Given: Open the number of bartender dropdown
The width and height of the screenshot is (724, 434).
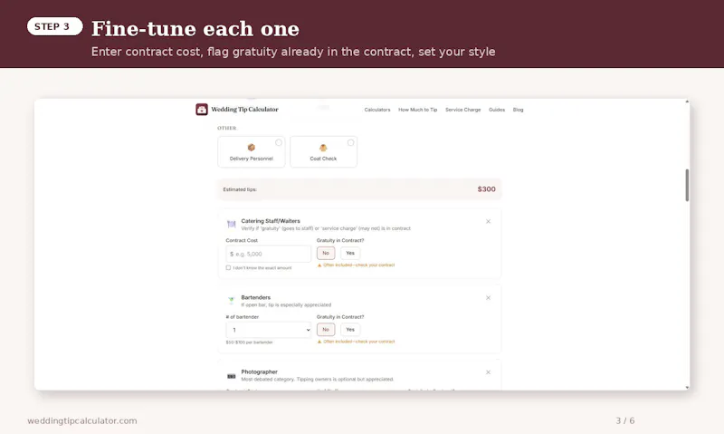Looking at the screenshot, I should (269, 330).
